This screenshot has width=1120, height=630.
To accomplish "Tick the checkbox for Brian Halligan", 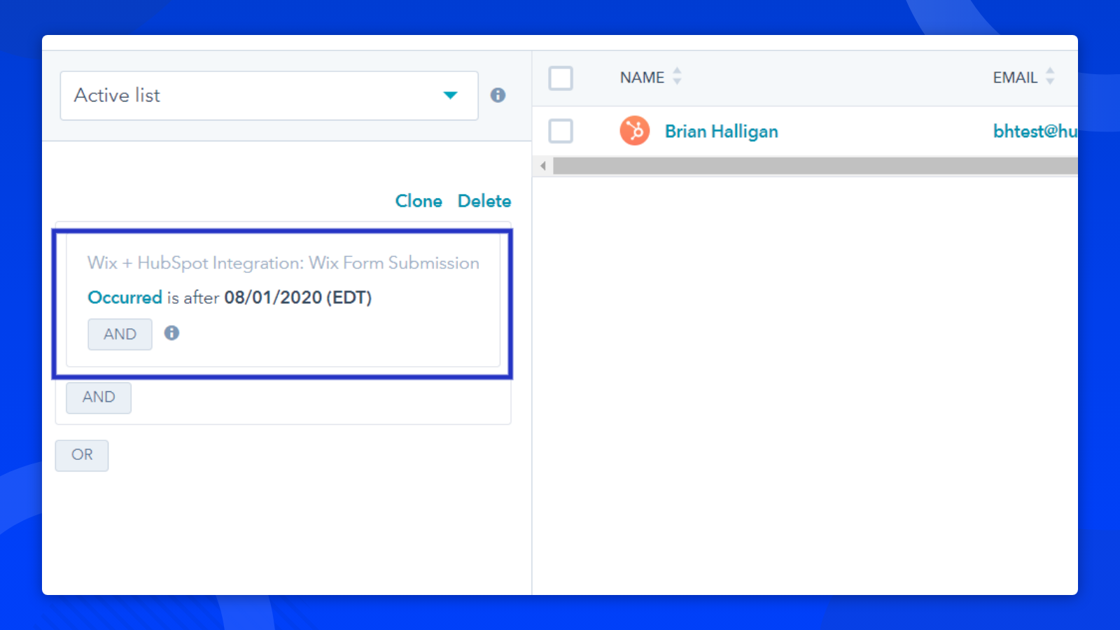I will click(561, 131).
